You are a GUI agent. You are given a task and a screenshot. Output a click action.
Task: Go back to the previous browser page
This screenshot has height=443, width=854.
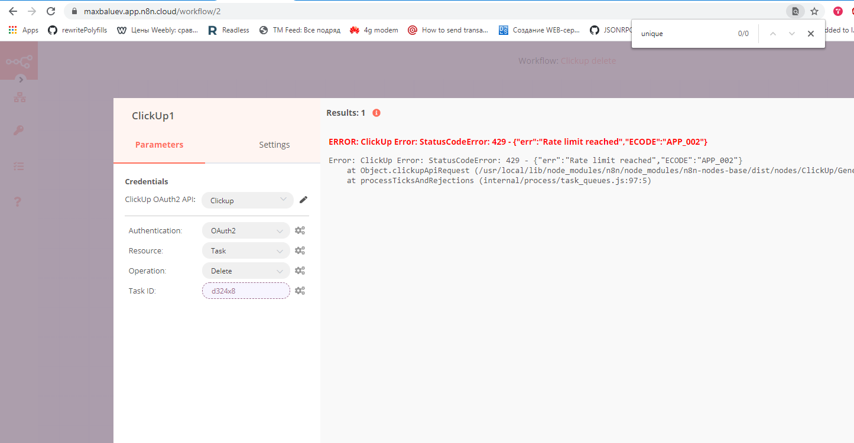pos(13,11)
